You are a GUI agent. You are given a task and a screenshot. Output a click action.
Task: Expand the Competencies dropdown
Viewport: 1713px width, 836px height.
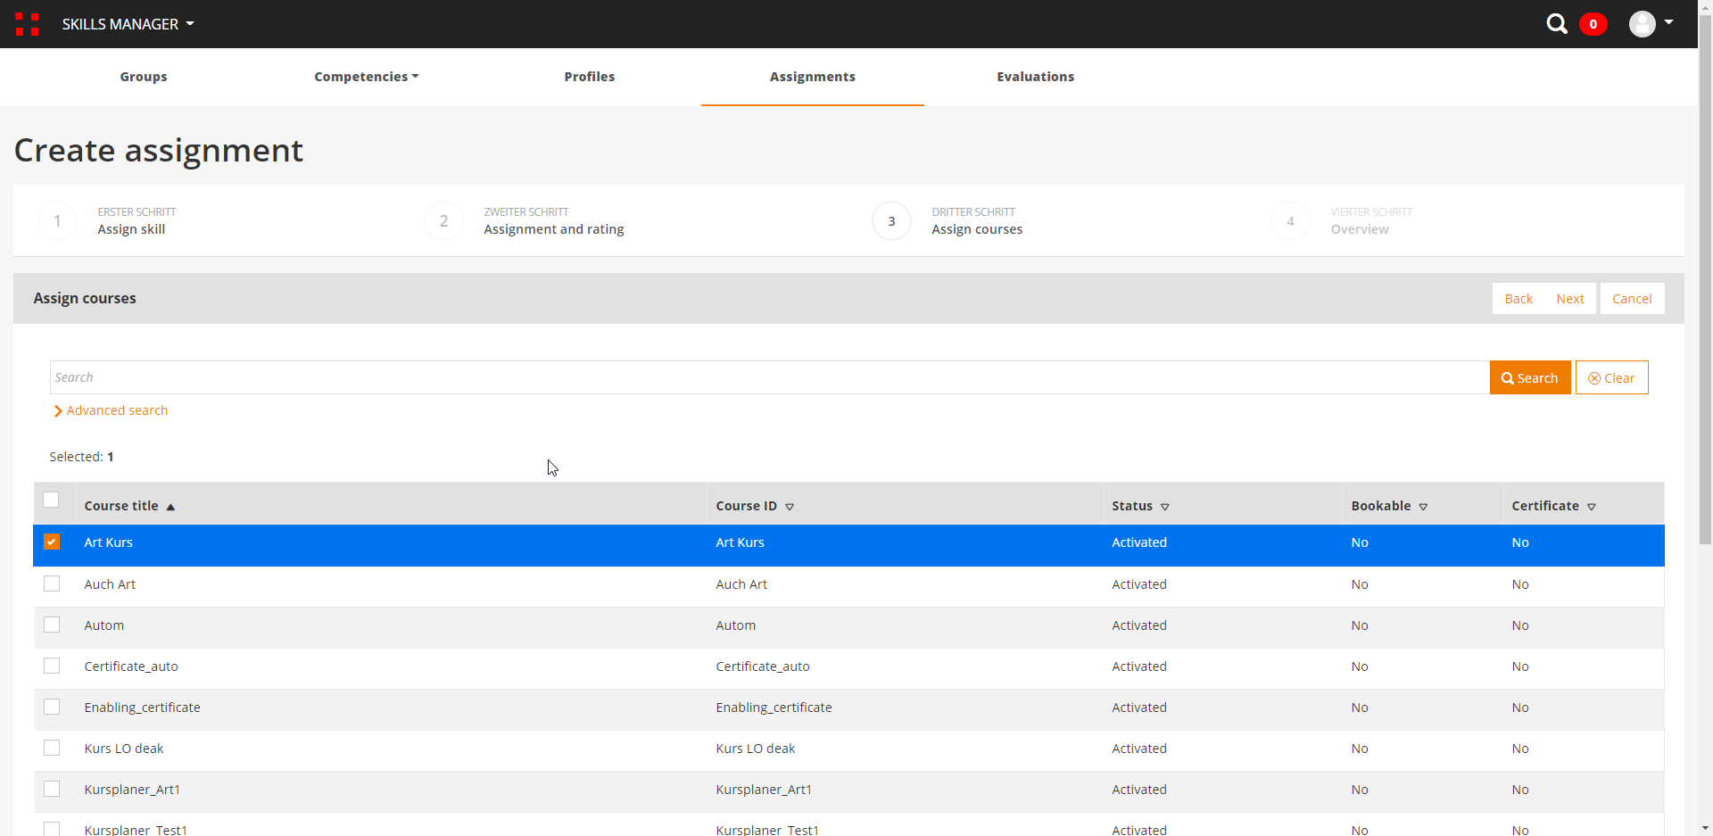pyautogui.click(x=366, y=77)
